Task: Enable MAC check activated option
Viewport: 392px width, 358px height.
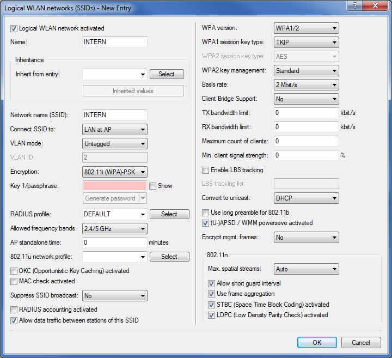Action: [x=14, y=281]
